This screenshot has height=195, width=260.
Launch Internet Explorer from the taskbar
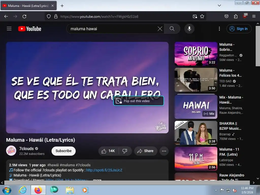click(23, 190)
